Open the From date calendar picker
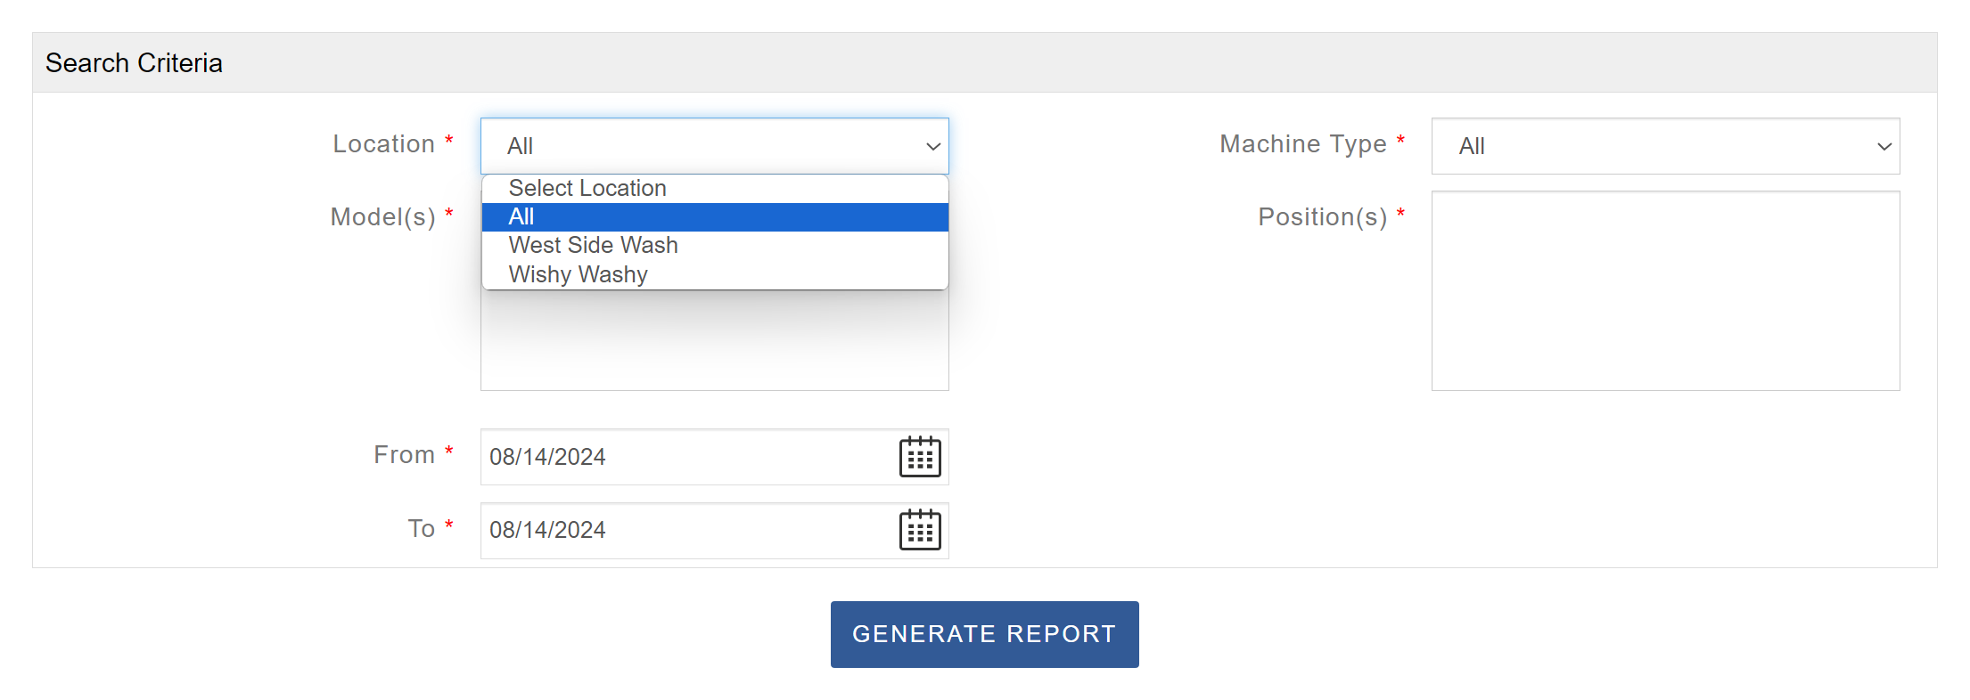This screenshot has height=700, width=1970. tap(920, 457)
